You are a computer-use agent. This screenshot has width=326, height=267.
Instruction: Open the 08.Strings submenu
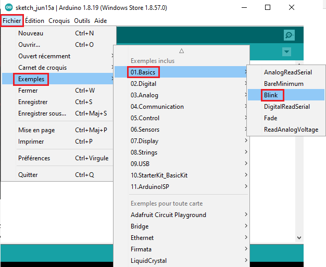[x=181, y=152]
